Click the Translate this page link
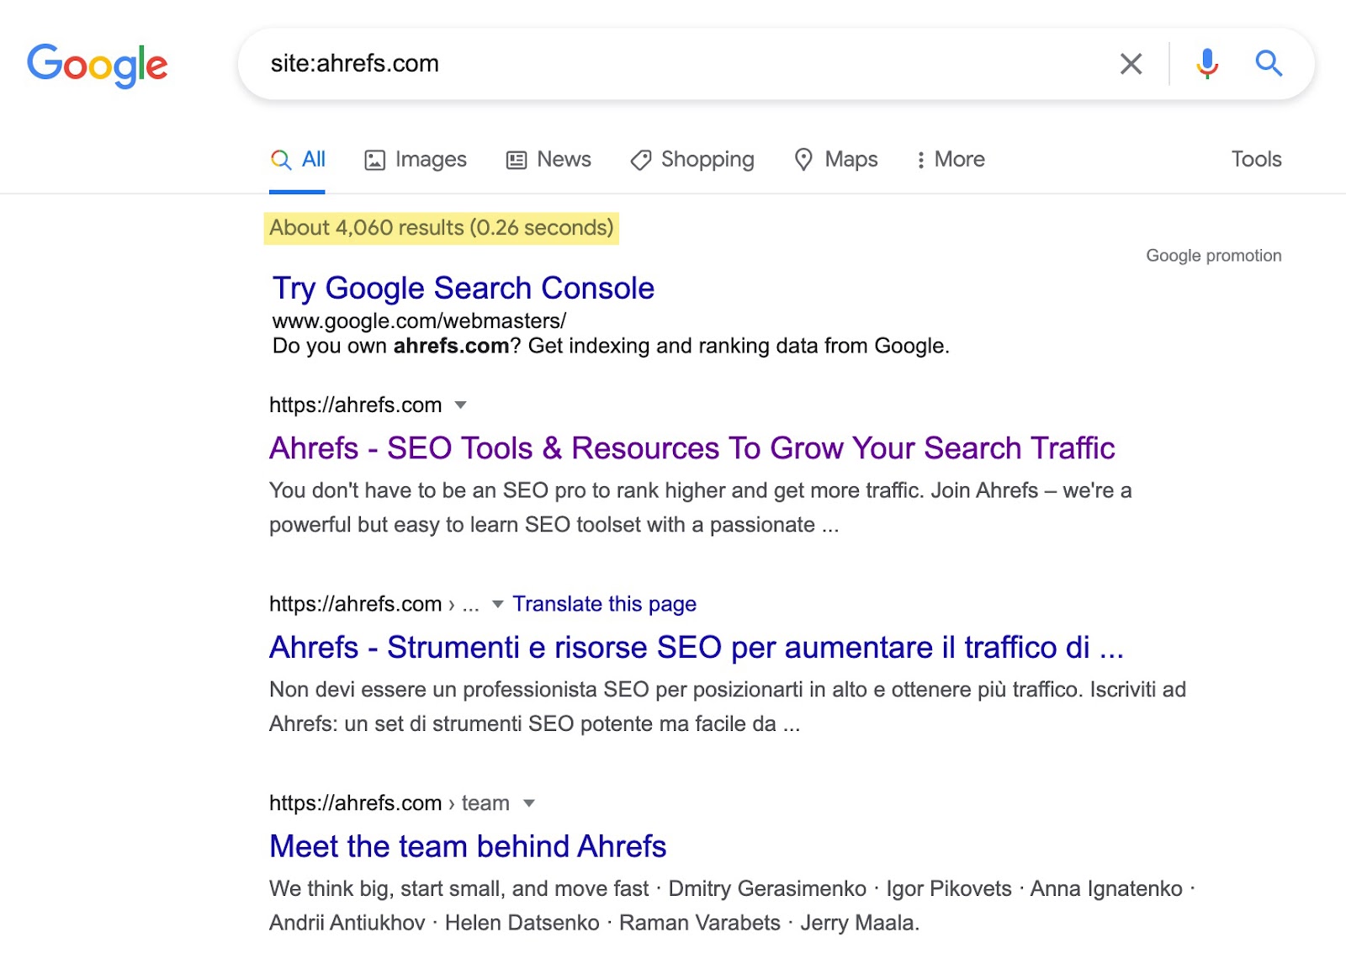 (604, 605)
